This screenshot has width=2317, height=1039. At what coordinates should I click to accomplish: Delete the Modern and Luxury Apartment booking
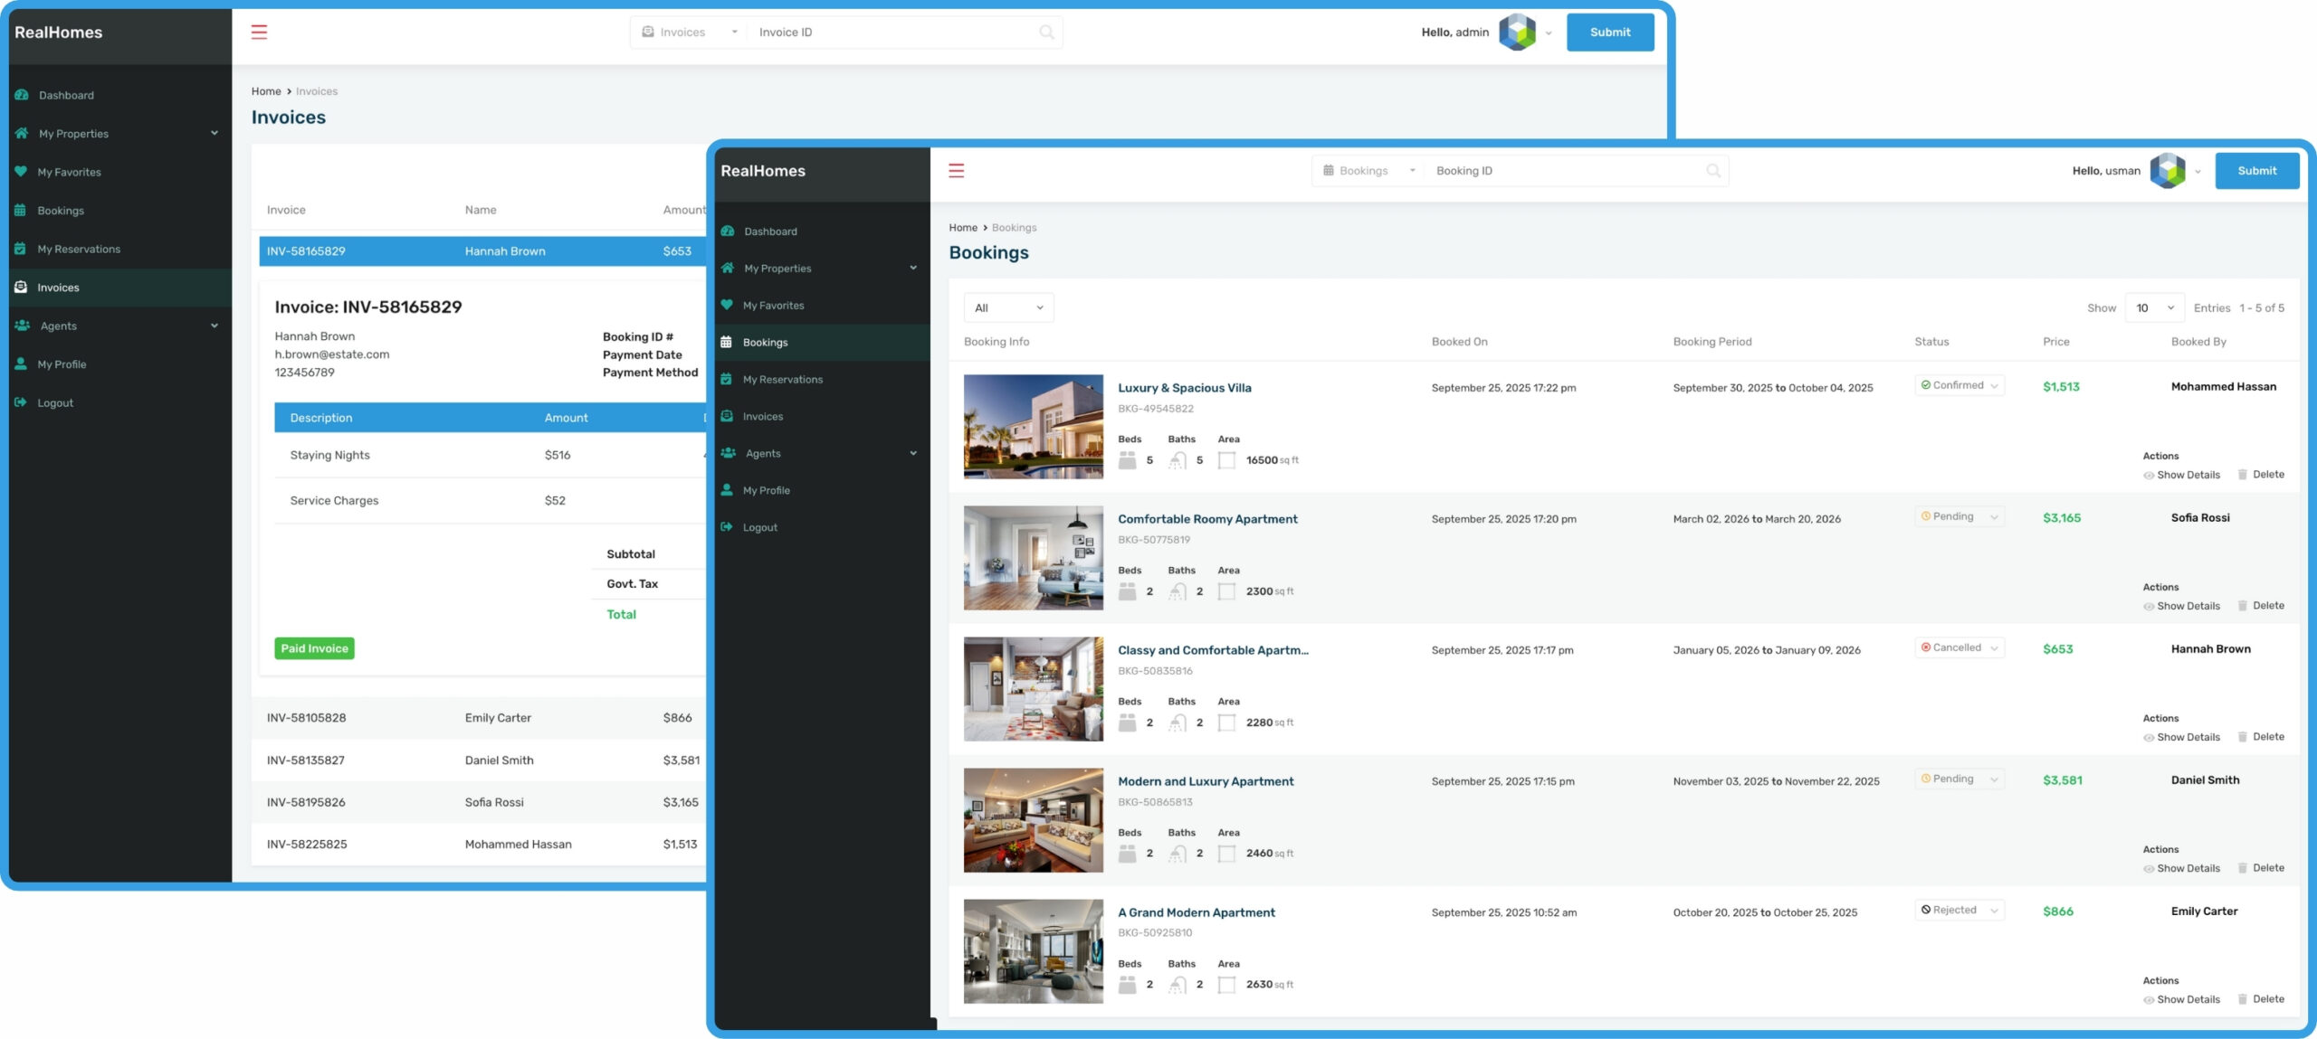[x=2261, y=868]
